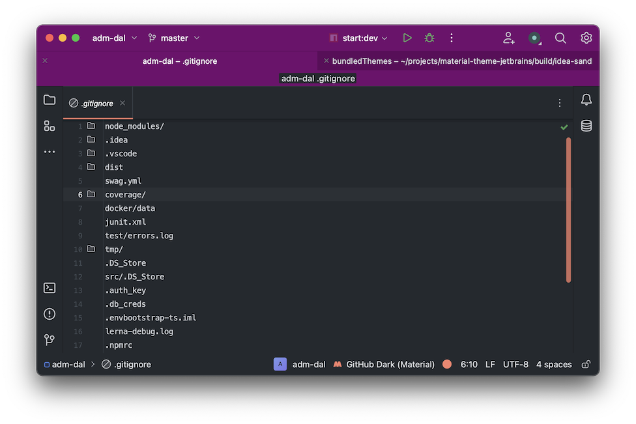Open the Structure tool window
Image resolution: width=636 pixels, height=424 pixels.
pos(49,125)
